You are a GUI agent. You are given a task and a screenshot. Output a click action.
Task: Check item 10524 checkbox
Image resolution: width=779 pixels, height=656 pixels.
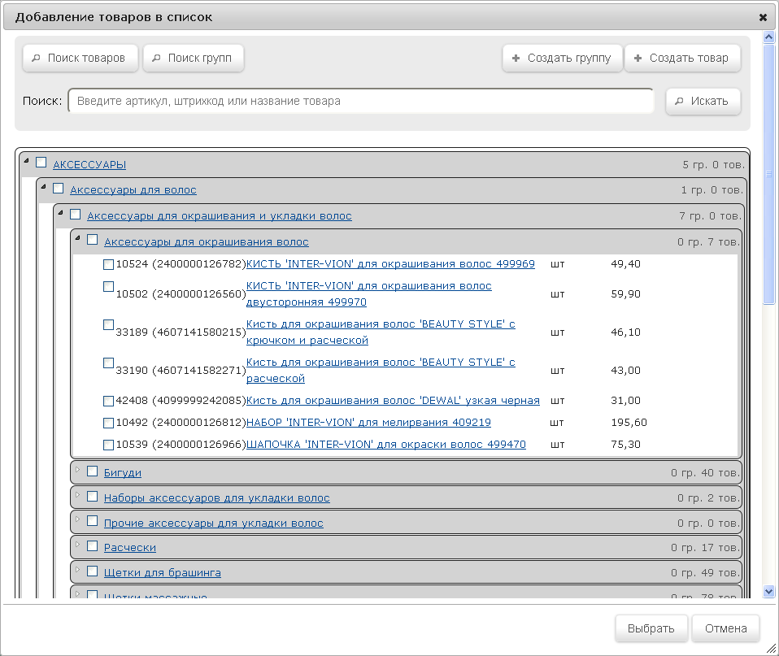(108, 264)
